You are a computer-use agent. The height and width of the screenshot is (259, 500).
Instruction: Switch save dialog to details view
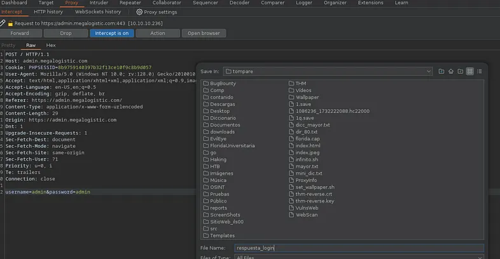pyautogui.click(x=479, y=71)
